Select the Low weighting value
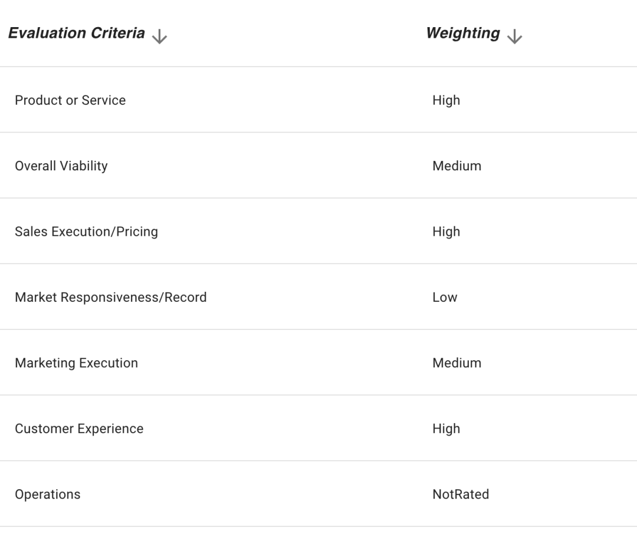 point(445,297)
